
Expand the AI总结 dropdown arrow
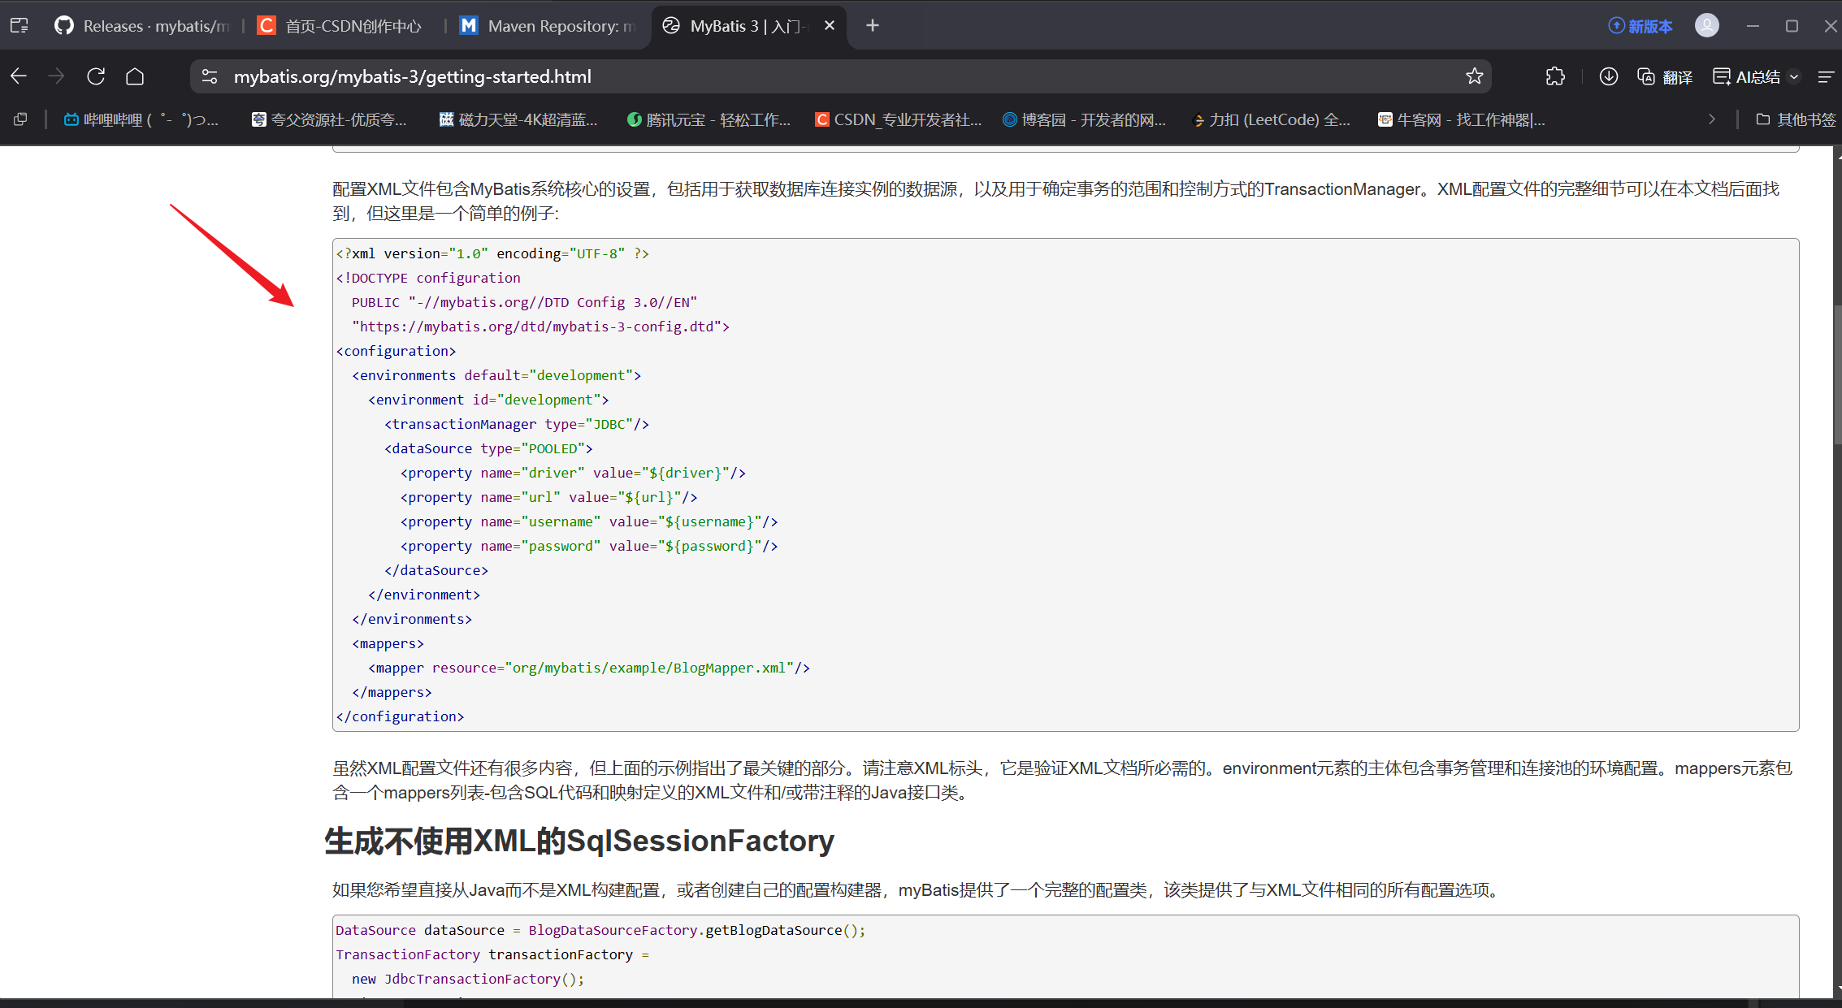coord(1794,77)
